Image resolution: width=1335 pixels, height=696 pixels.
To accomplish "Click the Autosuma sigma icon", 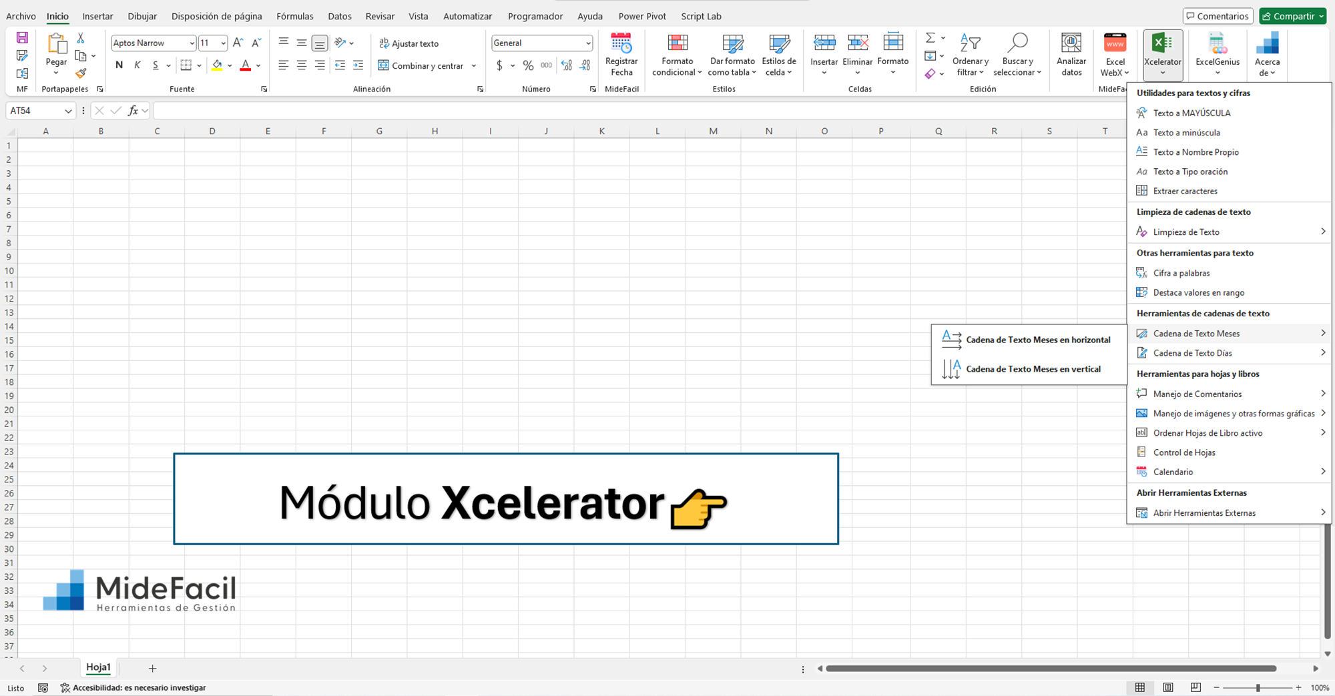I will pyautogui.click(x=930, y=38).
